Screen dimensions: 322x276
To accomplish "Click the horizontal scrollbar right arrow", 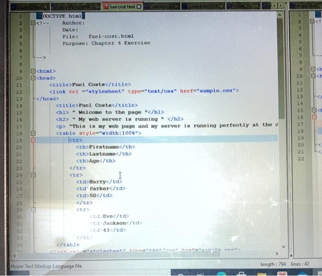I will 277,253.
